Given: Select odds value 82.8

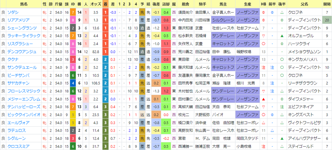Looking at the screenshot, I should (x=96, y=52).
